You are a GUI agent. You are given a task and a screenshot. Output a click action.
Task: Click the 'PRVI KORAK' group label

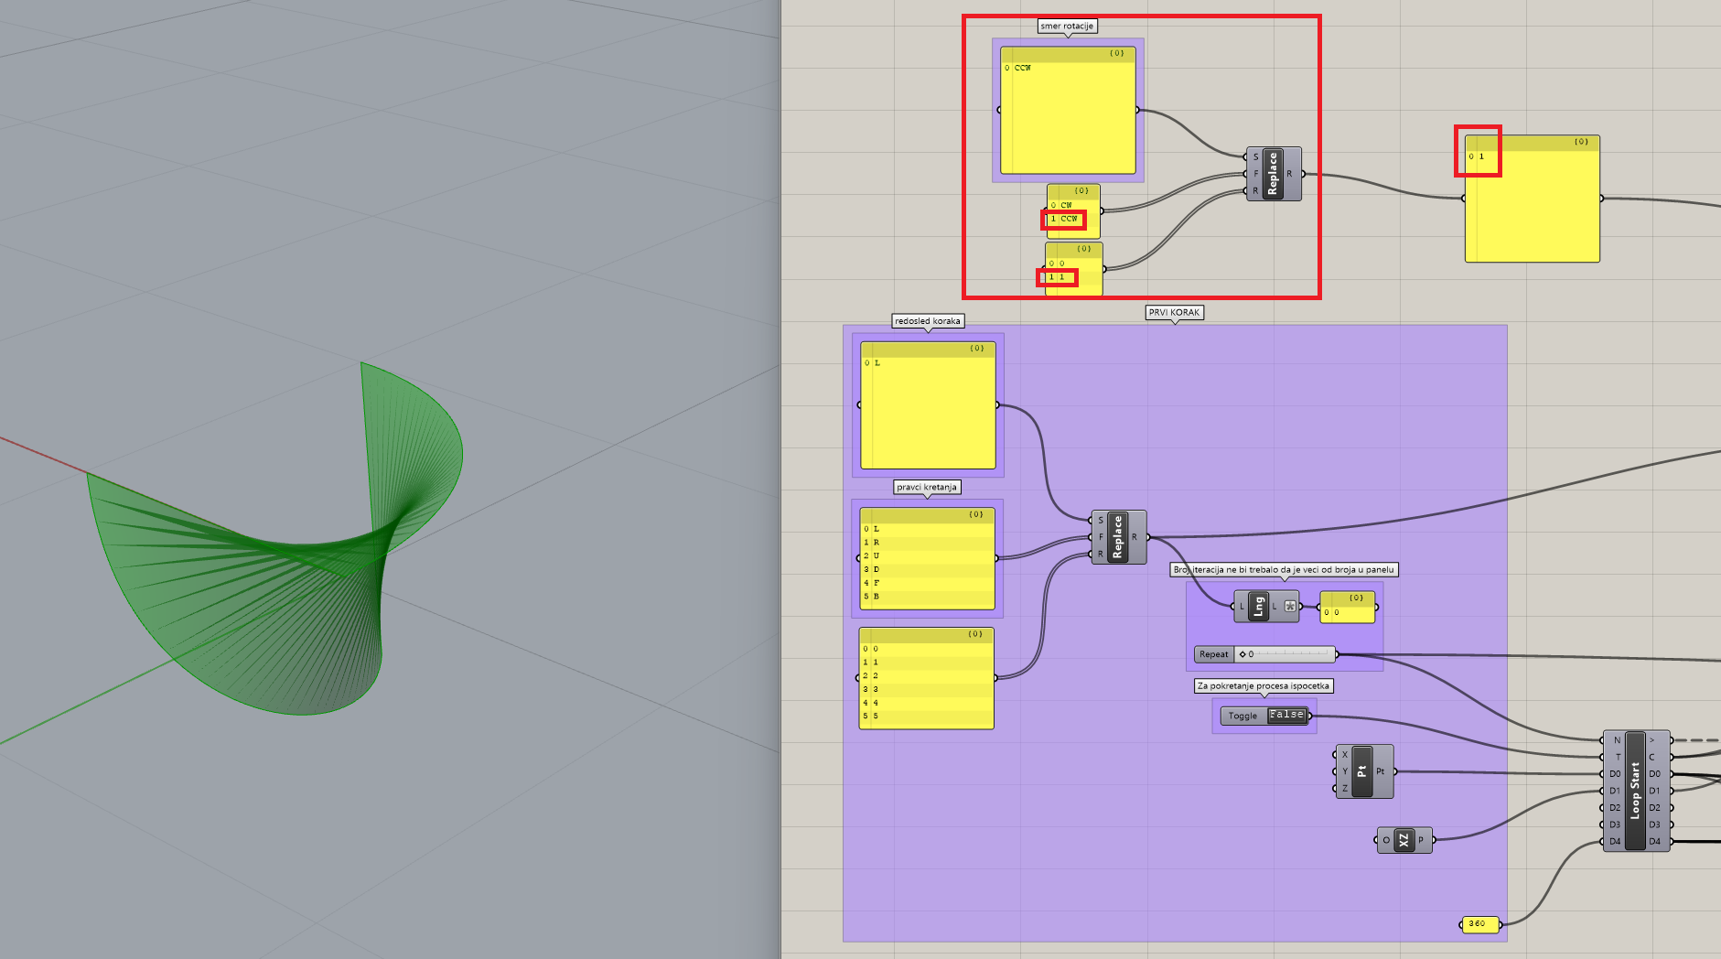(1174, 313)
